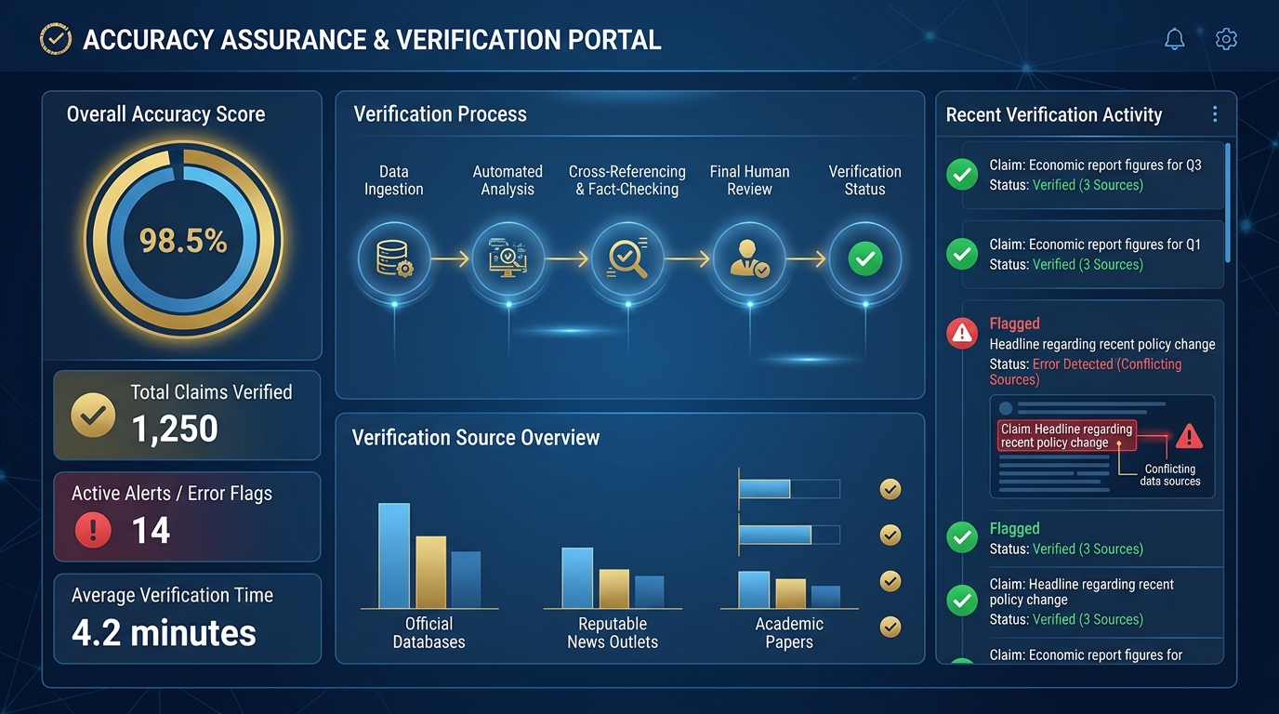Screen dimensions: 1279x714
Task: Click the Verification Status step label
Action: pos(865,180)
